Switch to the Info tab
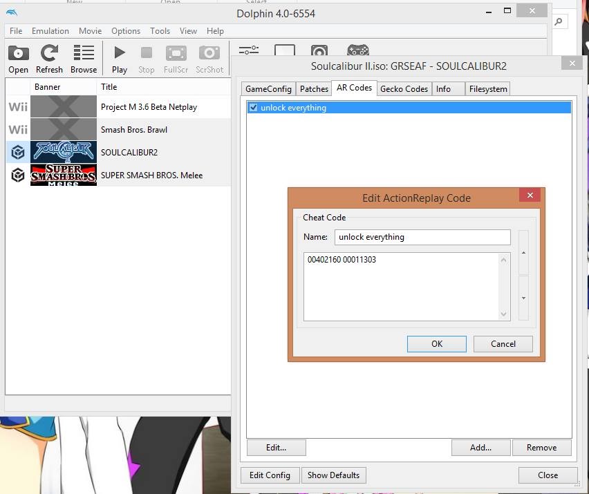Screen dimensions: 589x494 (x=448, y=89)
